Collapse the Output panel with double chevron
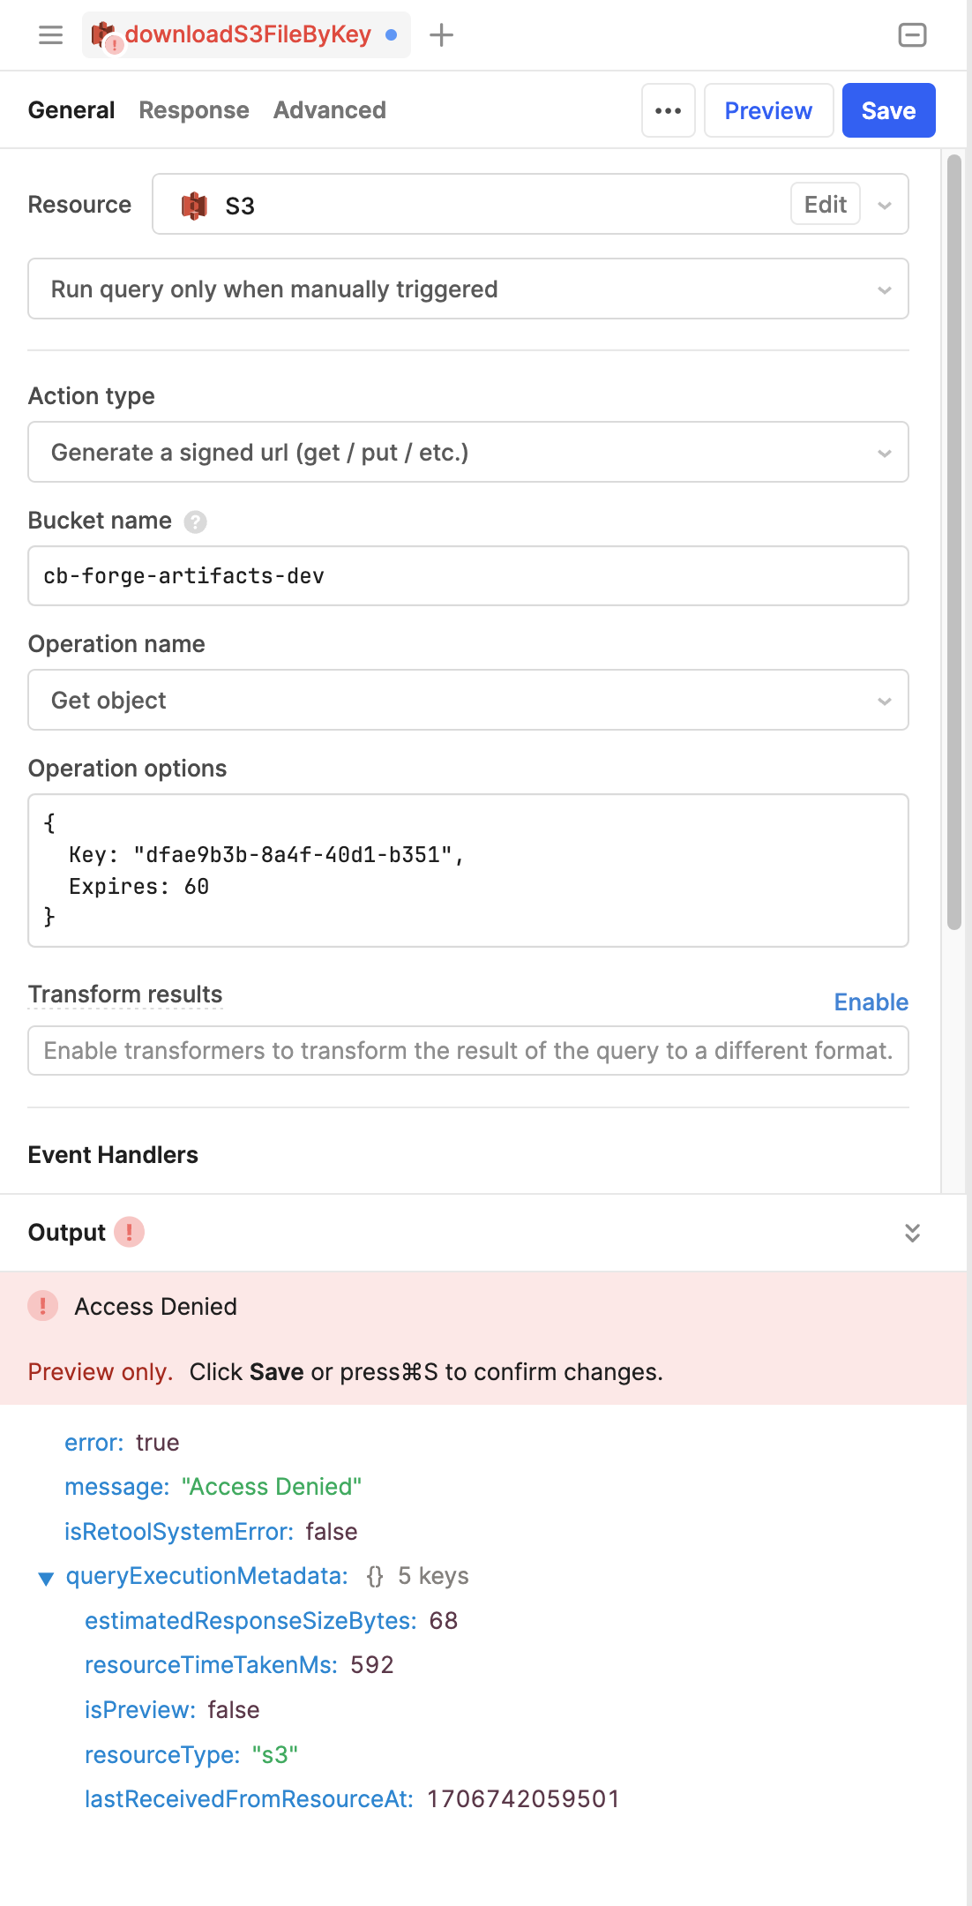This screenshot has width=972, height=1906. pyautogui.click(x=912, y=1233)
